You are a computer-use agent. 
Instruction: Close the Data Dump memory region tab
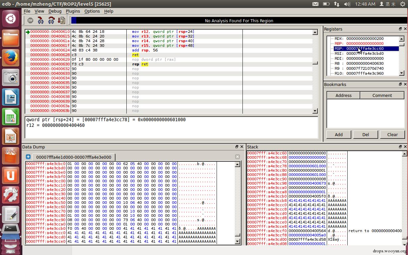pos(237,157)
